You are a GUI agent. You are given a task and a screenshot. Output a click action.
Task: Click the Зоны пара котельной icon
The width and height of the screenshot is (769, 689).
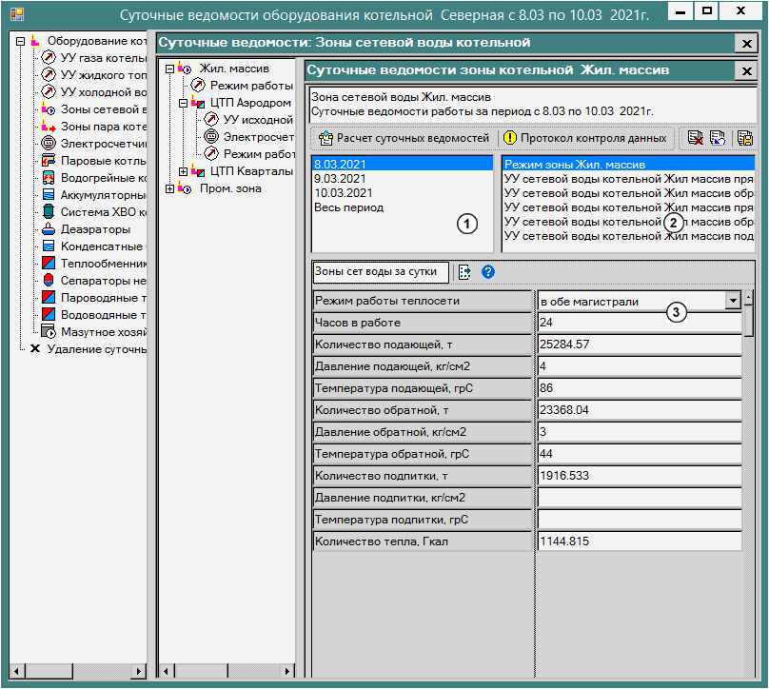point(49,127)
